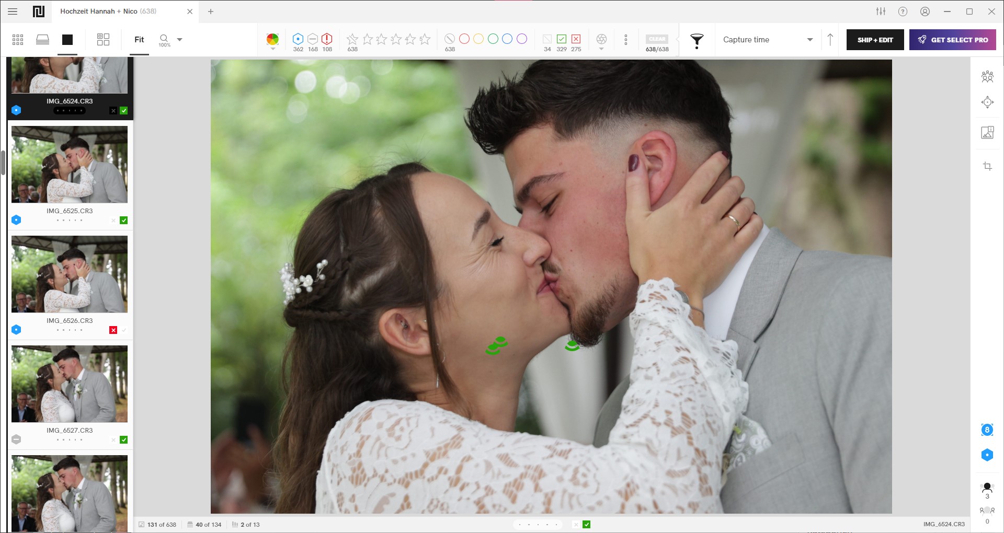Add a new project tab

[211, 11]
